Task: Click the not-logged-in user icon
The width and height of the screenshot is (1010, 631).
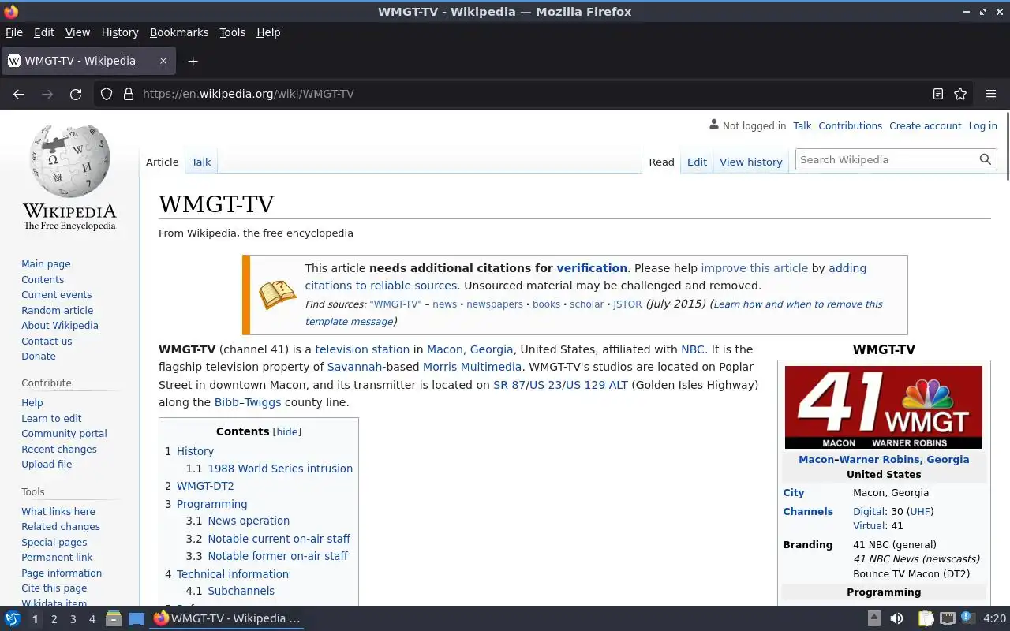Action: point(714,125)
